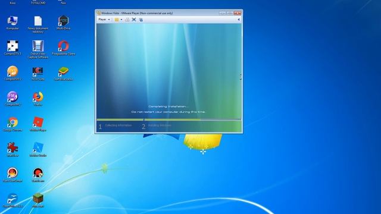The height and width of the screenshot is (214, 381).
Task: Click step 2 Installing Windows
Action: pos(157,126)
